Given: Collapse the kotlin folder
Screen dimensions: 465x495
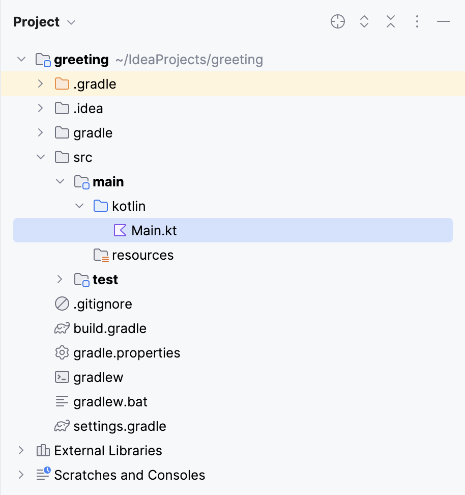Looking at the screenshot, I should (79, 206).
